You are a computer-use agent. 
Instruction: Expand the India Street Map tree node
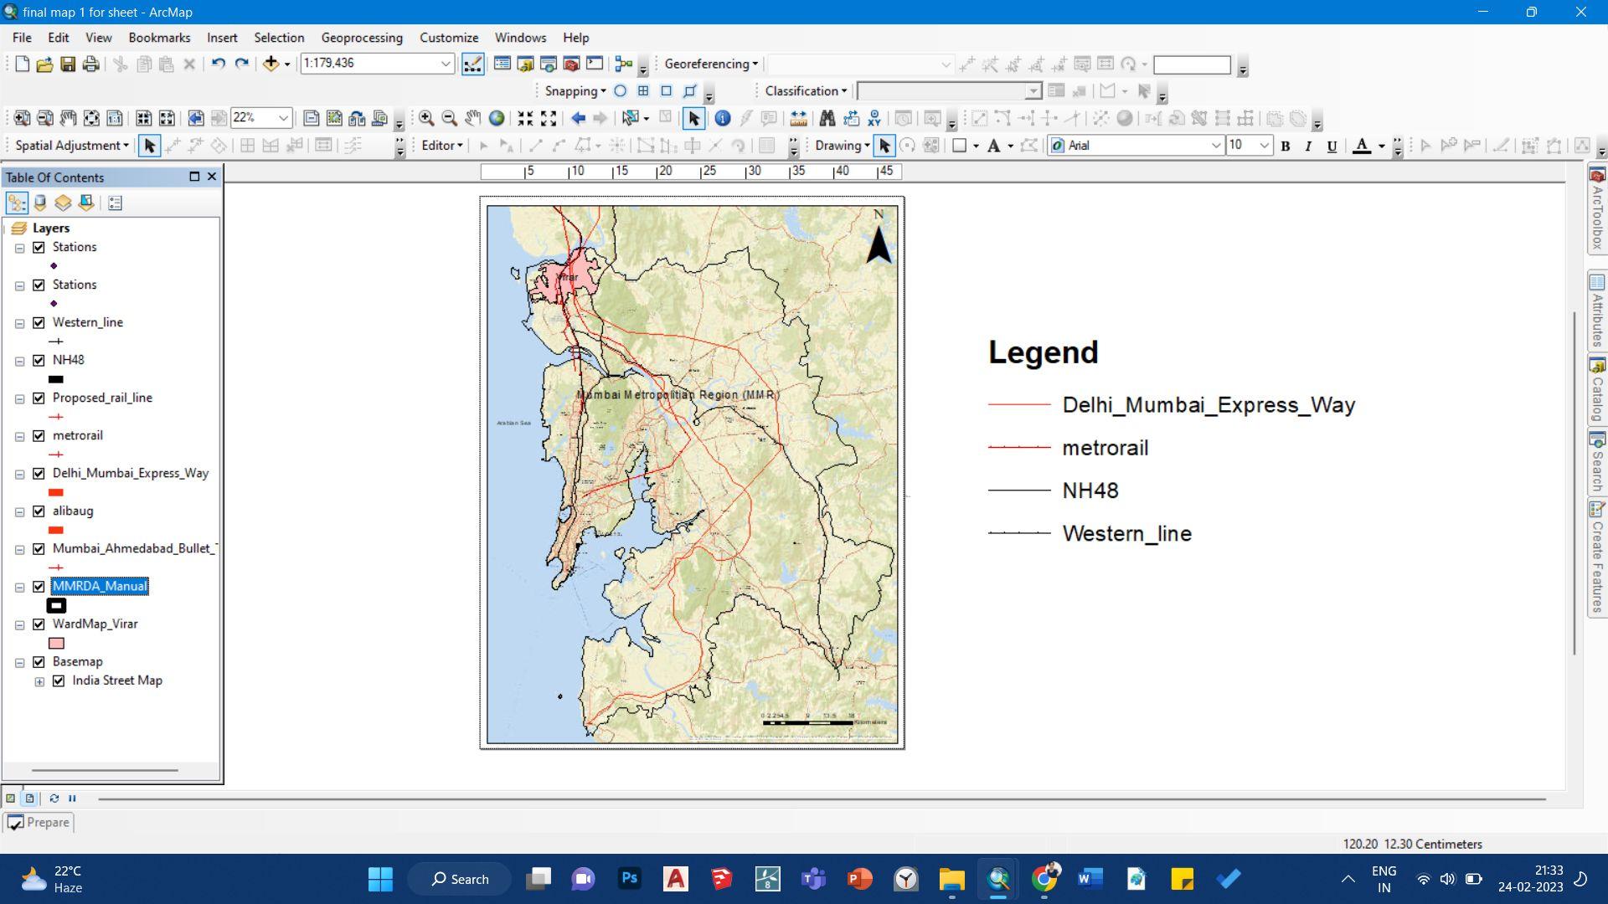(x=39, y=681)
